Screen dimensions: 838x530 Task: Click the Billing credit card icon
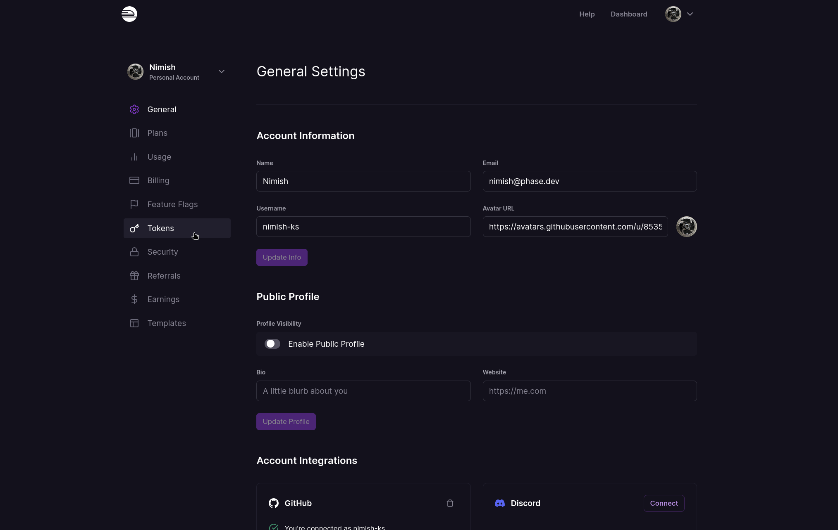tap(134, 180)
